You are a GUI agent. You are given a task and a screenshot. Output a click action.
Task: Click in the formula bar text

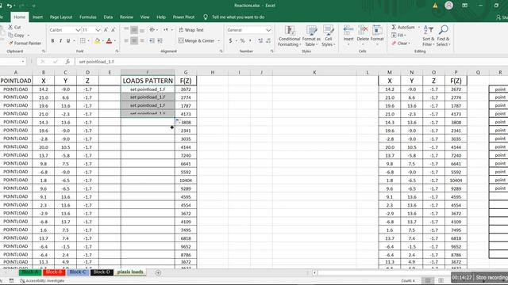pyautogui.click(x=97, y=62)
